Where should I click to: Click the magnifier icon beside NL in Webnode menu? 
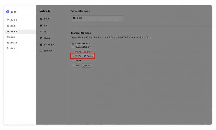(x=41, y=32)
